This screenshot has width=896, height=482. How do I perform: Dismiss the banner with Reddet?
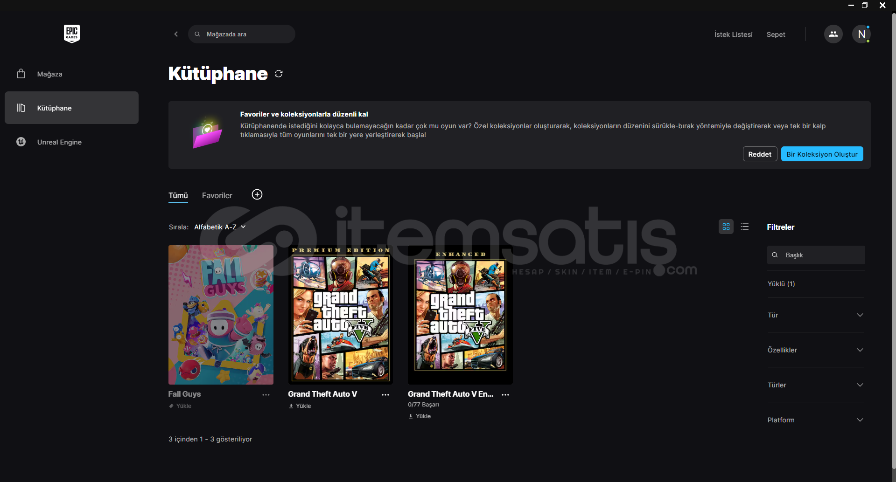(760, 154)
